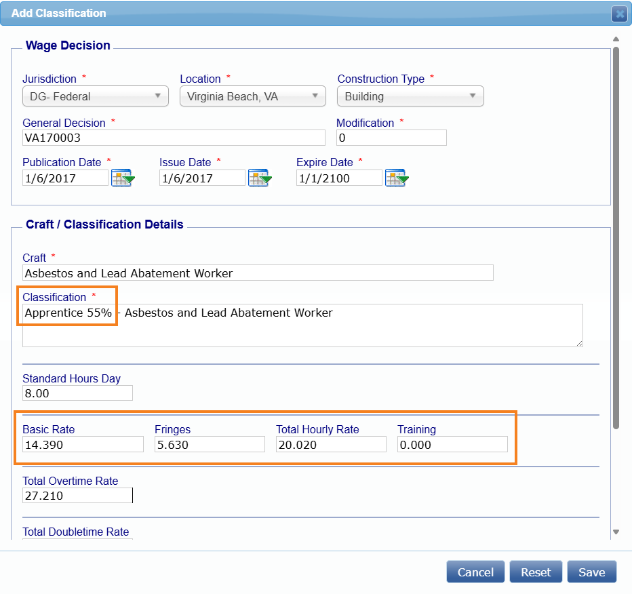632x594 pixels.
Task: Open the Location dropdown
Action: coord(253,96)
